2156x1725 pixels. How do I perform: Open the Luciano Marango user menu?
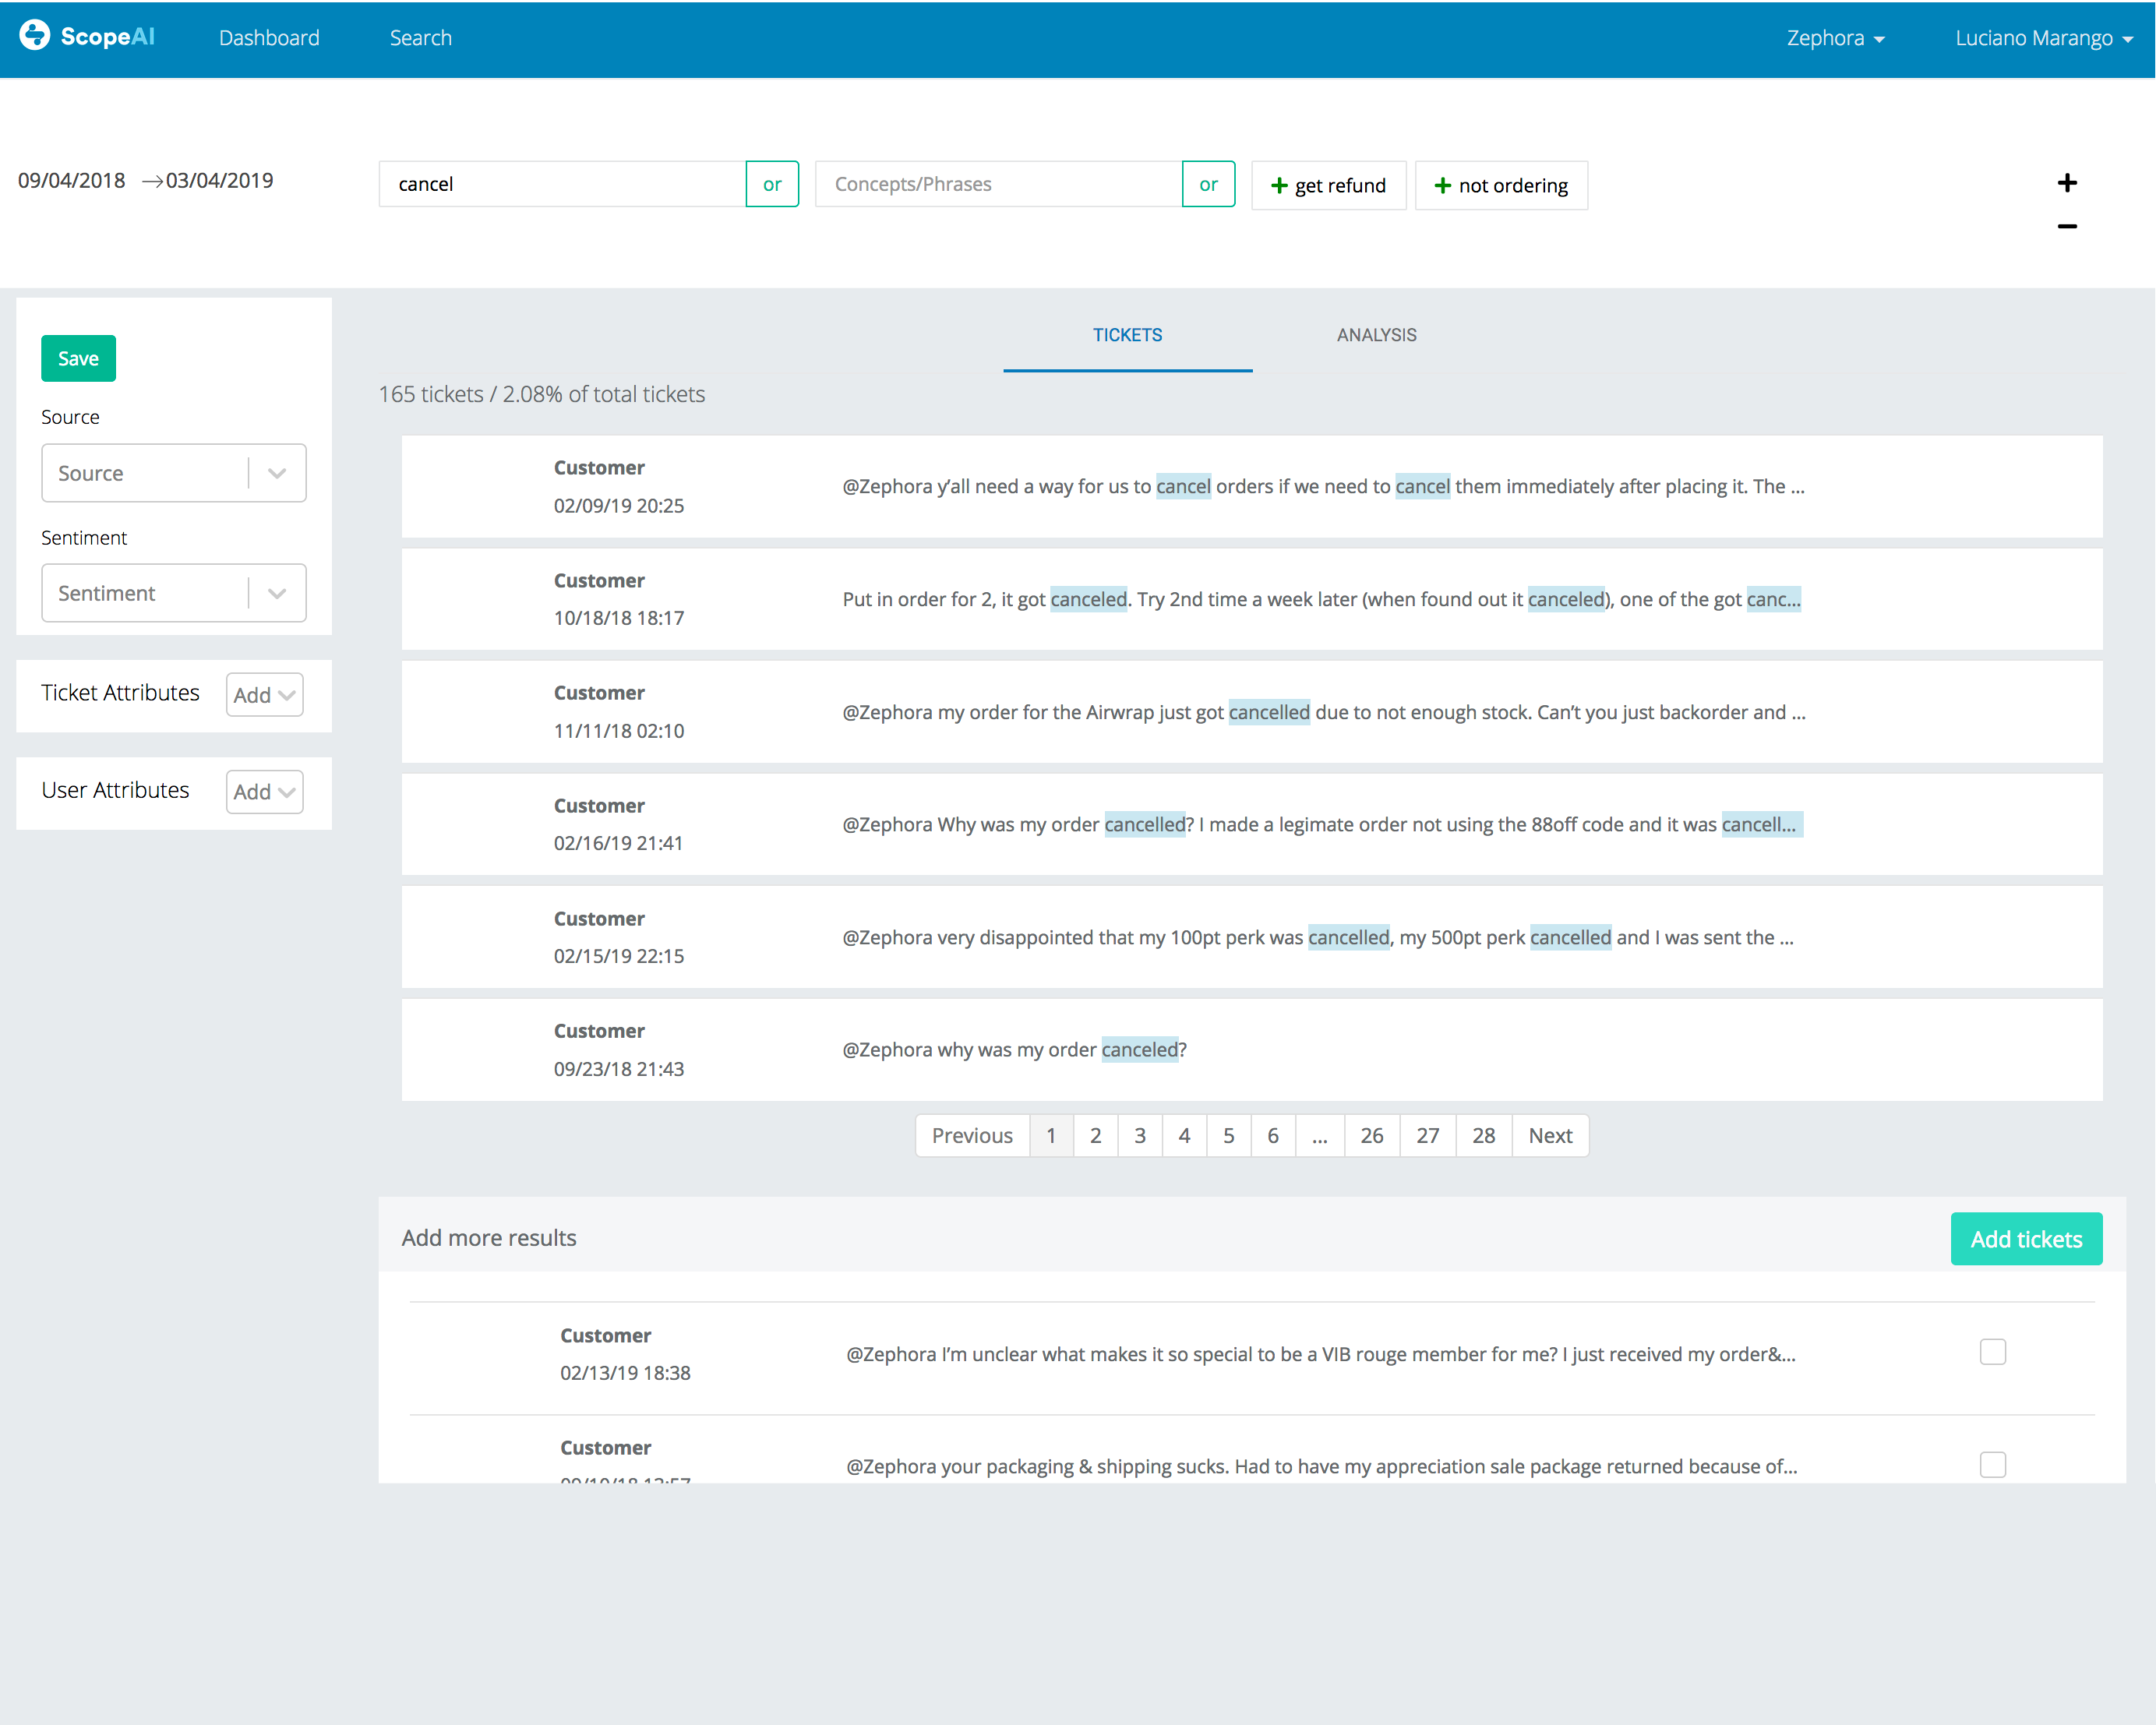(2044, 38)
